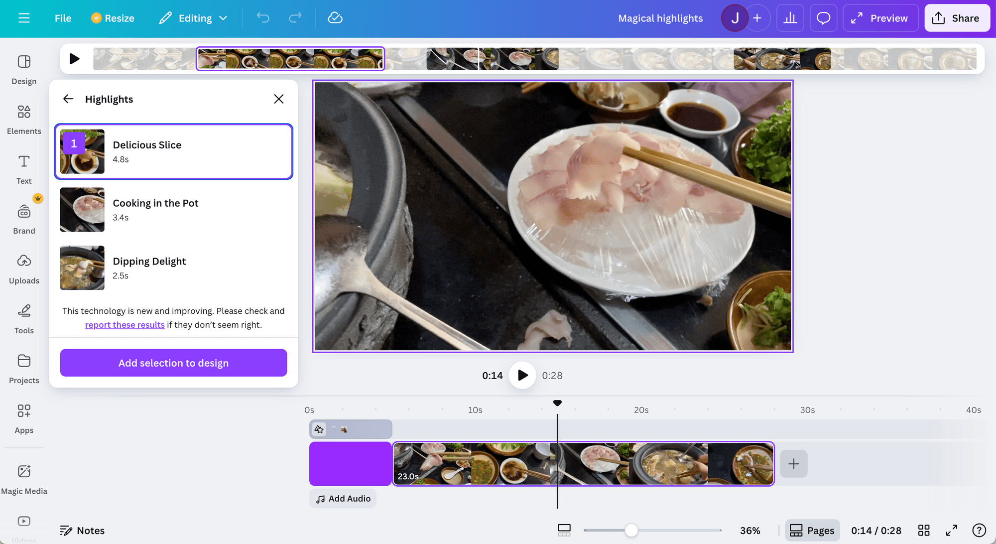
Task: Open the Uploads sidebar panel
Action: tap(24, 269)
